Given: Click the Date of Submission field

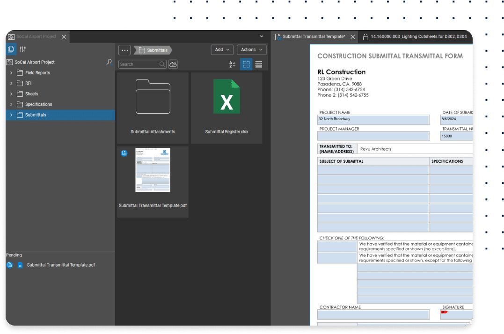Looking at the screenshot, I should pyautogui.click(x=456, y=119).
